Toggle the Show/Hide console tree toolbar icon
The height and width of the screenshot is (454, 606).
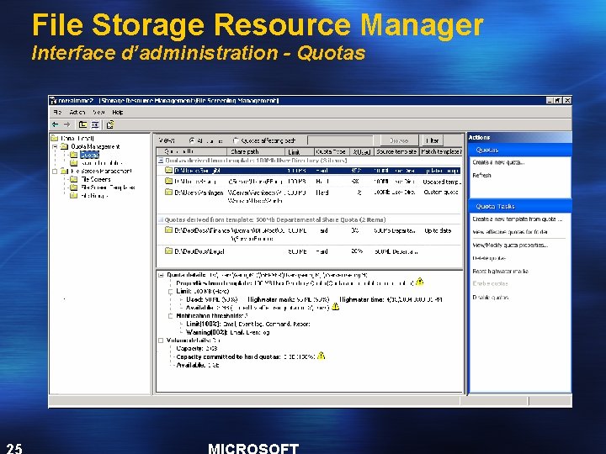[95, 124]
